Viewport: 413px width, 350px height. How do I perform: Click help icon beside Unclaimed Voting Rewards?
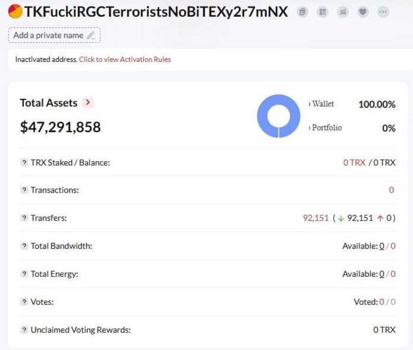tap(24, 330)
